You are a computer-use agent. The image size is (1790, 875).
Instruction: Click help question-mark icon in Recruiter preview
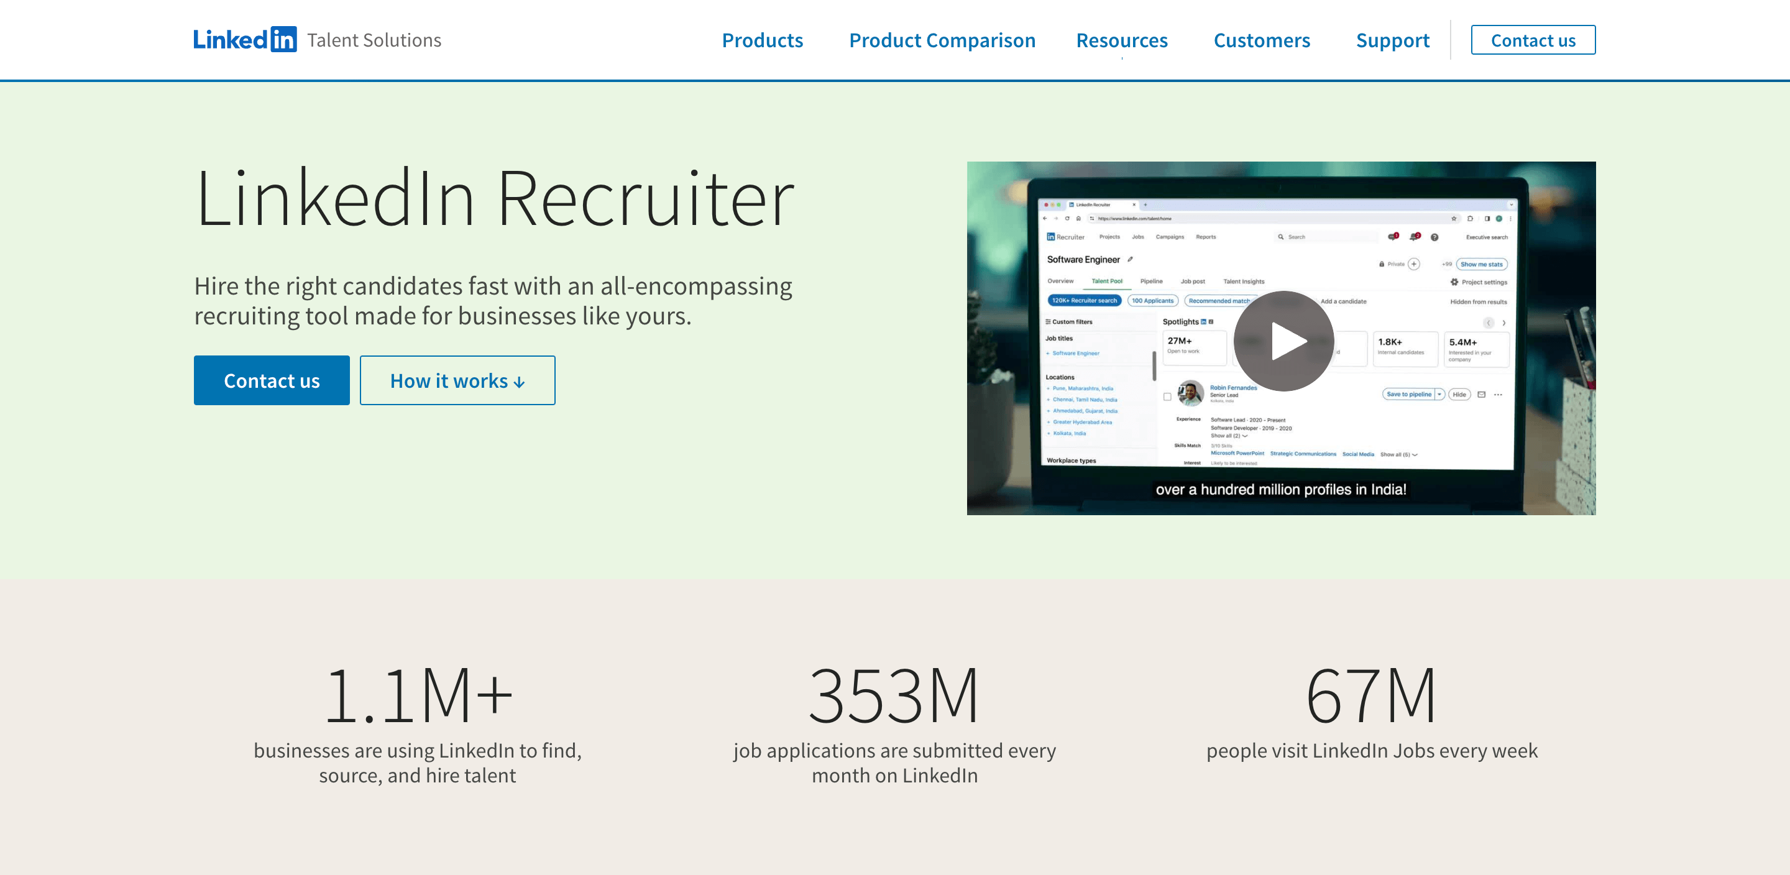pos(1434,237)
